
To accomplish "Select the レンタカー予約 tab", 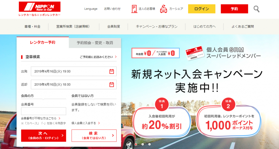I will point(43,42).
